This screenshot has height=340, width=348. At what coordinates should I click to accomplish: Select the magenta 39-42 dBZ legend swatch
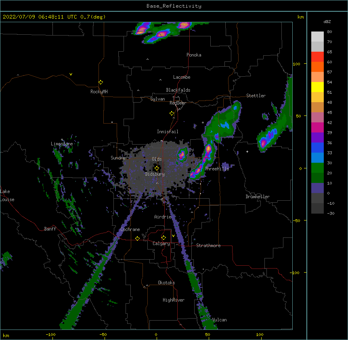pyautogui.click(x=317, y=128)
